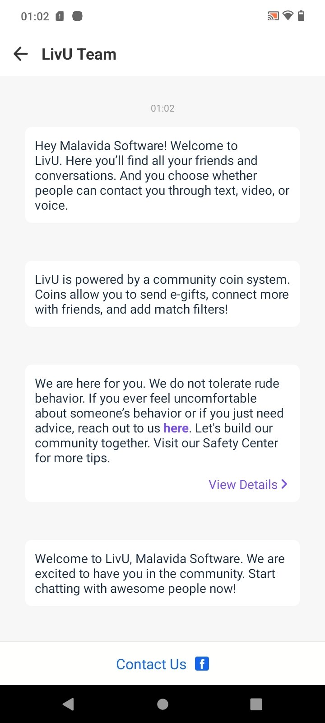Tap the Android recent apps square
Screen dimensions: 325x723
click(256, 704)
